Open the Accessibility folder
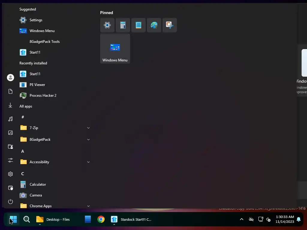The width and height of the screenshot is (307, 230). [x=55, y=162]
